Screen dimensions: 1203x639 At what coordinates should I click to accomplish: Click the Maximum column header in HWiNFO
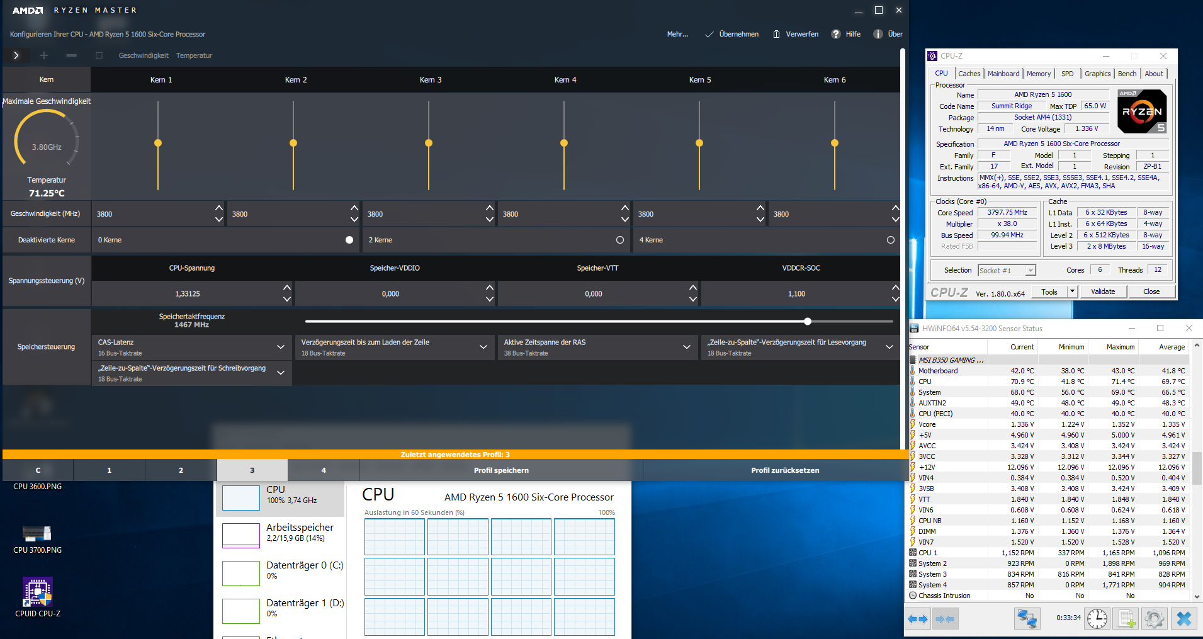coord(1120,347)
